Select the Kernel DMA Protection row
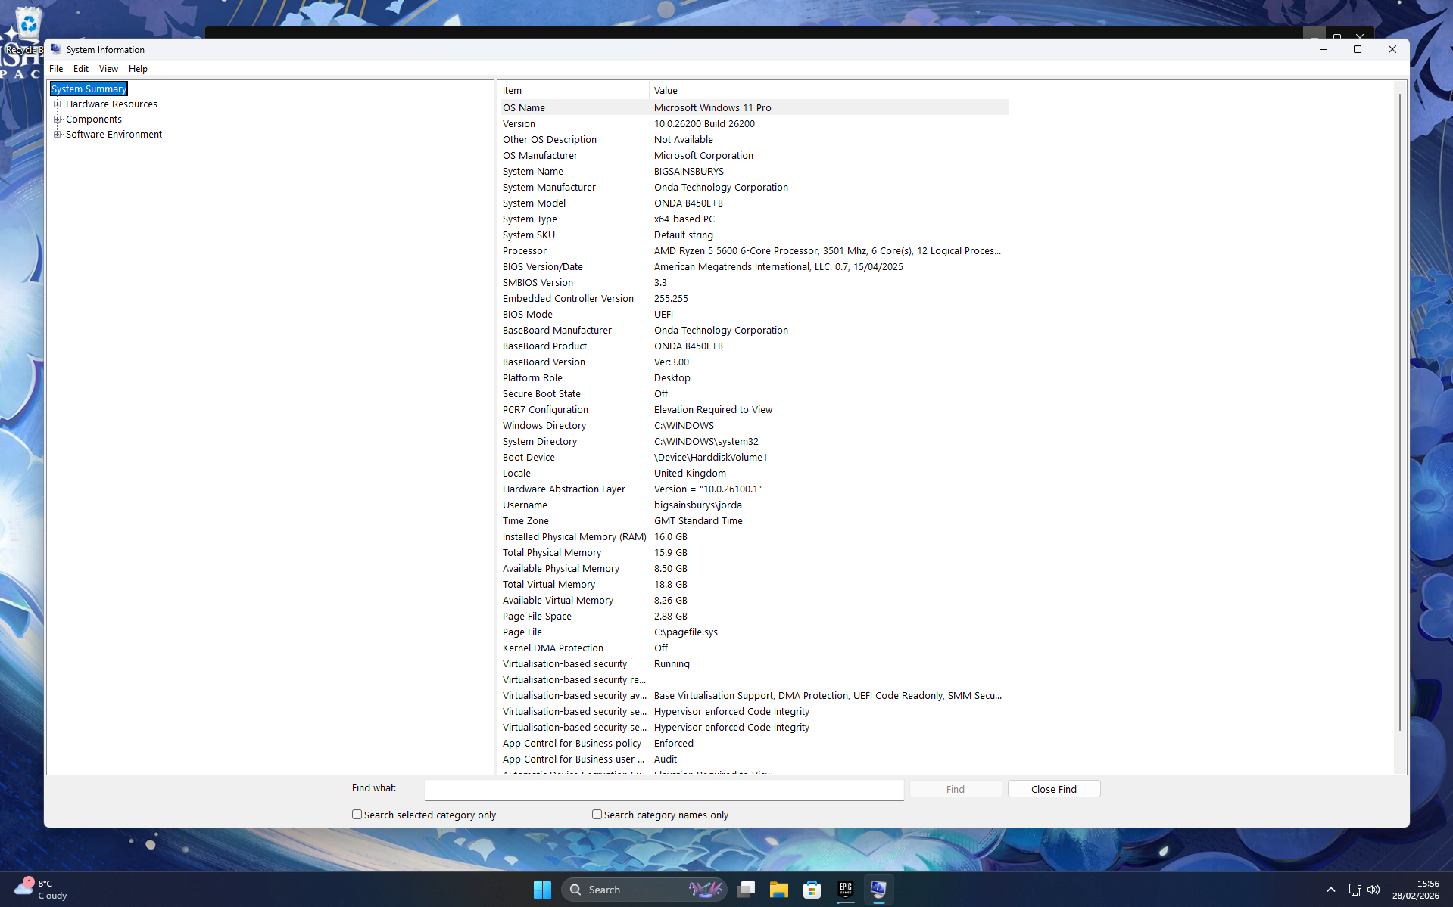Viewport: 1453px width, 907px height. [754, 648]
